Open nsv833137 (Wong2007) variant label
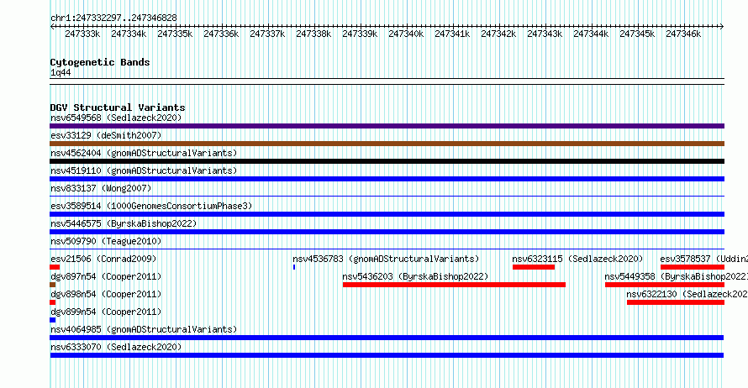 [x=101, y=188]
